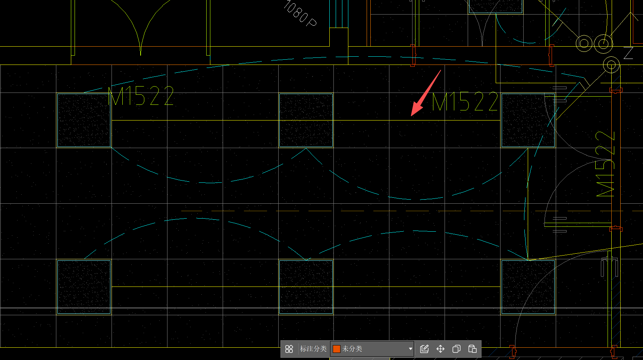The height and width of the screenshot is (360, 643).
Task: Click the edit annotation pencil icon
Action: 424,349
